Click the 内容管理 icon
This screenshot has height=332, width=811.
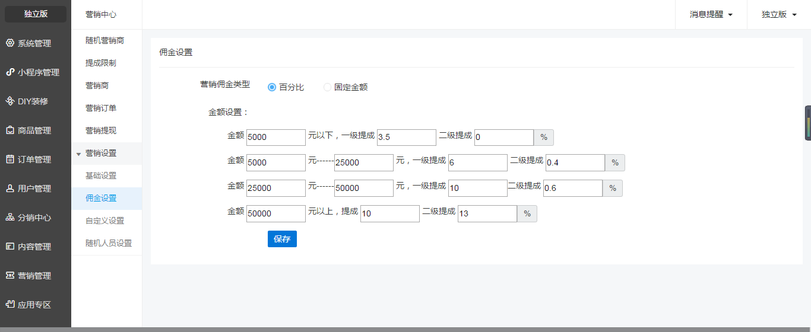click(x=10, y=247)
